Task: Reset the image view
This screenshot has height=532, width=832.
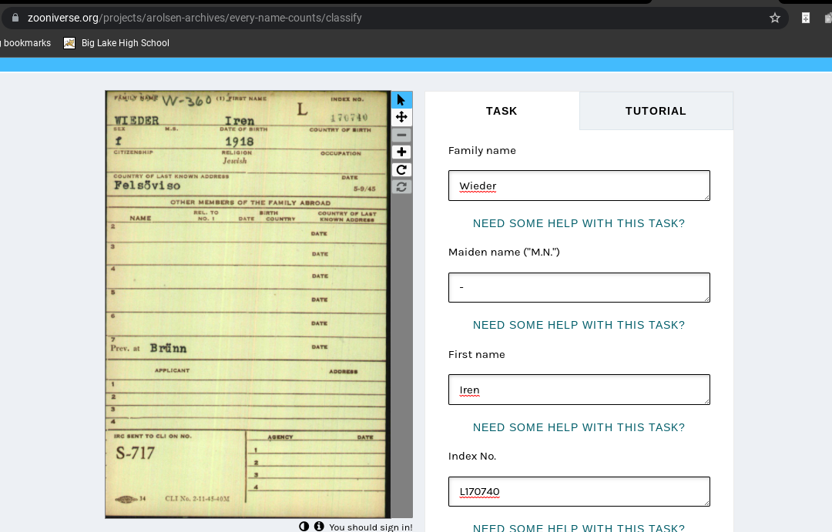Action: 401,187
